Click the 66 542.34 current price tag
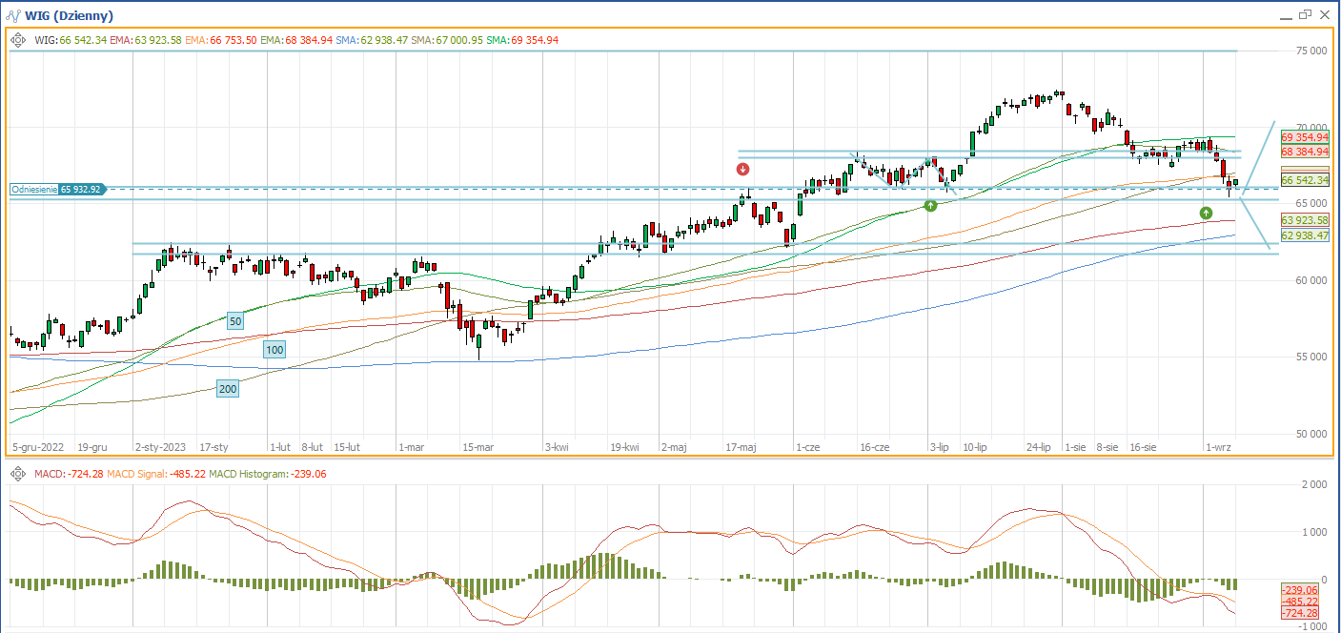Viewport: 1341px width, 633px height. 1305,180
